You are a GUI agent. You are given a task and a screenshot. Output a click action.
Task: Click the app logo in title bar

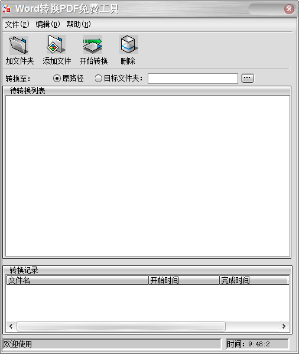tap(6, 9)
